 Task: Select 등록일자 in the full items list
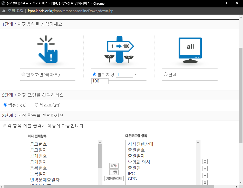tap(38, 174)
